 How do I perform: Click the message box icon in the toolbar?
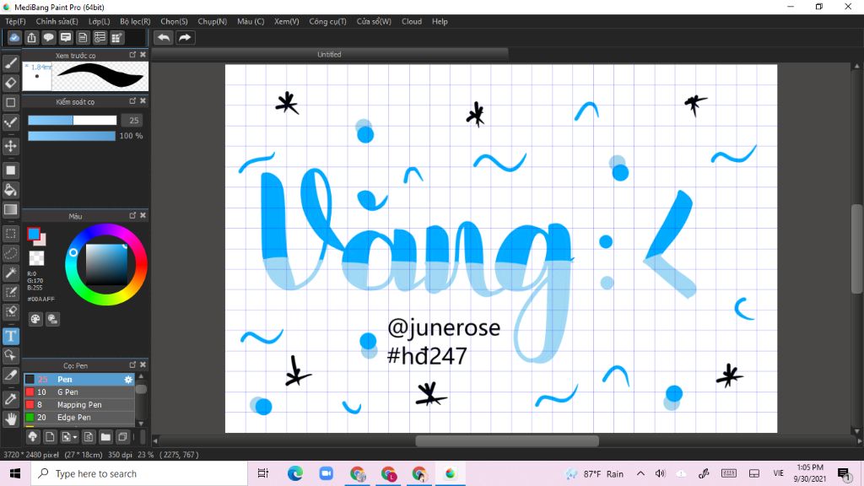pyautogui.click(x=66, y=37)
